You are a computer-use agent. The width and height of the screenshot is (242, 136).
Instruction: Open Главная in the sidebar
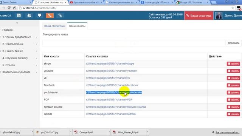(x=8, y=30)
